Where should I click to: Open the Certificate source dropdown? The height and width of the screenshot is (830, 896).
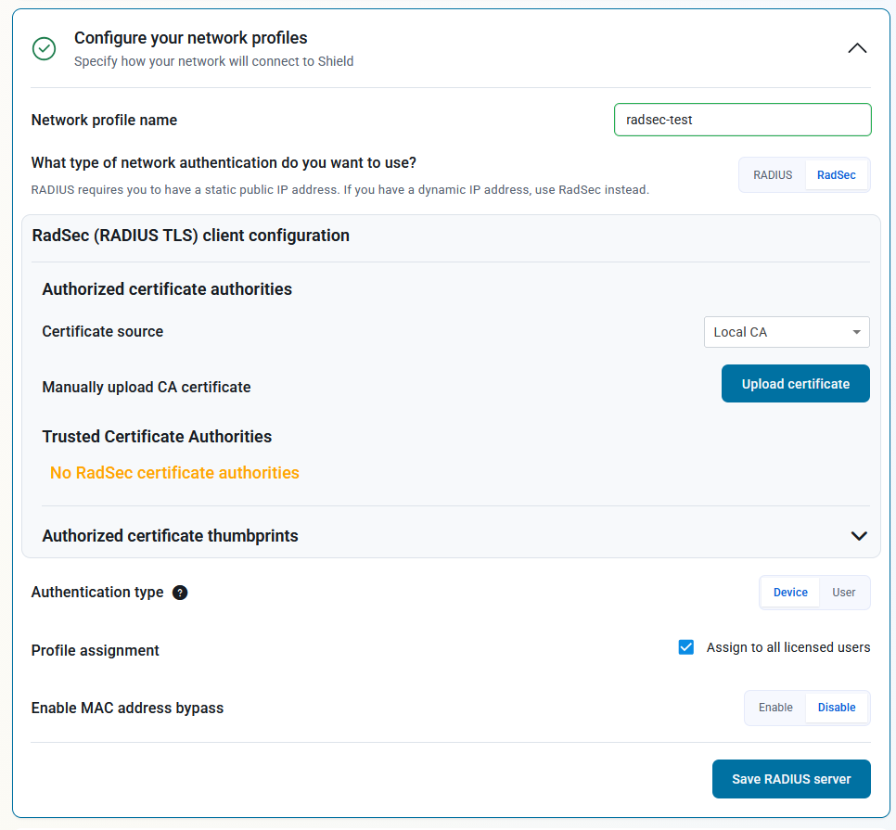click(787, 332)
